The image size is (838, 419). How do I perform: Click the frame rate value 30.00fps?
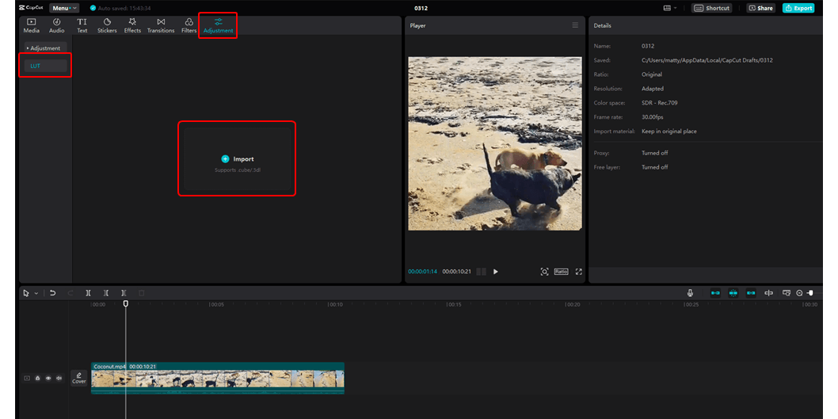coord(652,117)
